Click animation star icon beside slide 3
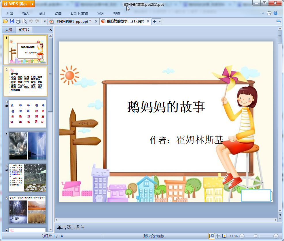The width and height of the screenshot is (284, 241). coord(7,106)
